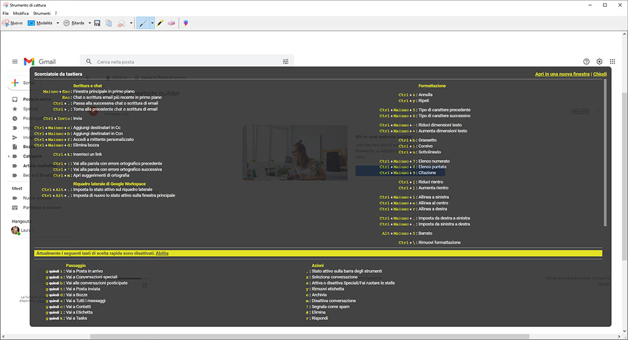Click the Chiudi link in shortcuts overlay

(600, 74)
